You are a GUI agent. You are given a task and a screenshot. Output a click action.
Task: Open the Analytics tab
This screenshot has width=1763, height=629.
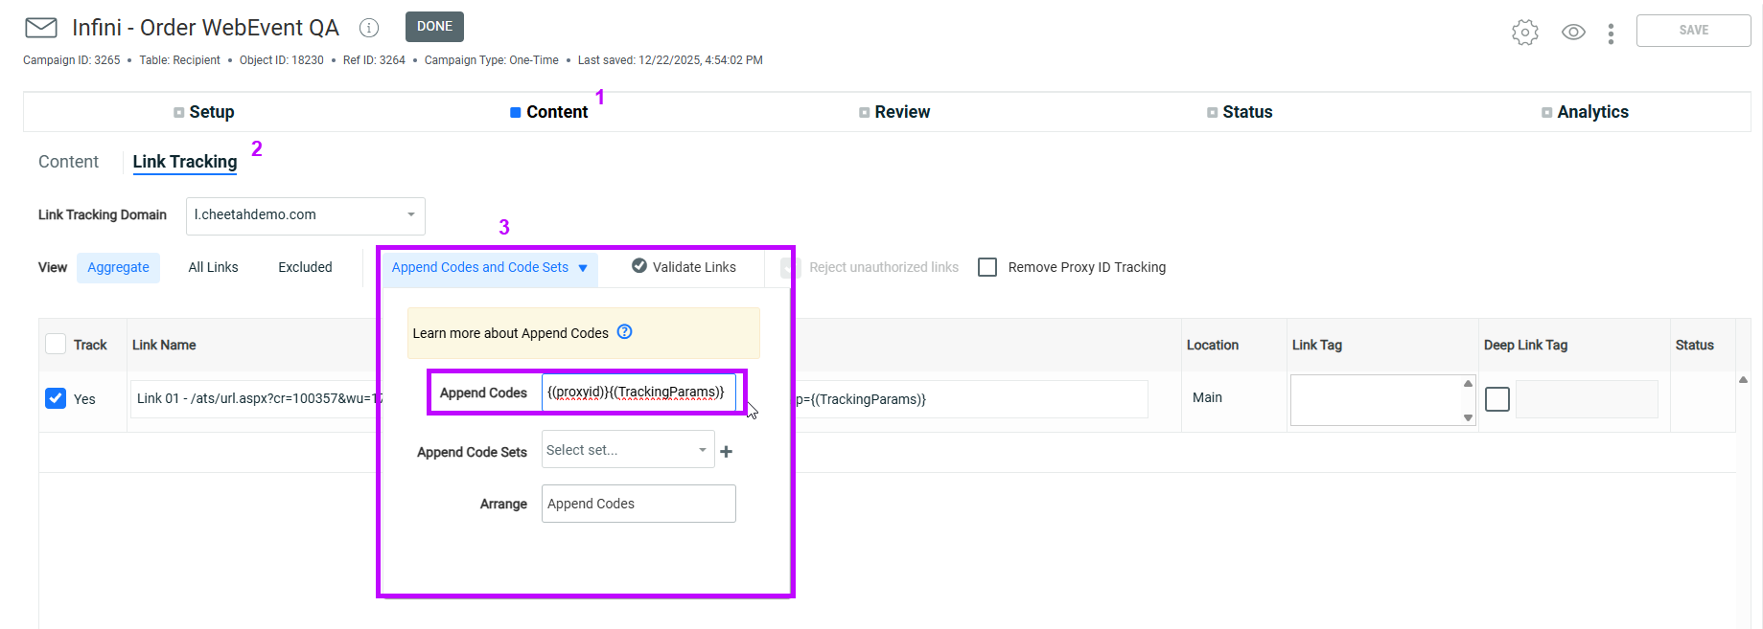click(1591, 112)
